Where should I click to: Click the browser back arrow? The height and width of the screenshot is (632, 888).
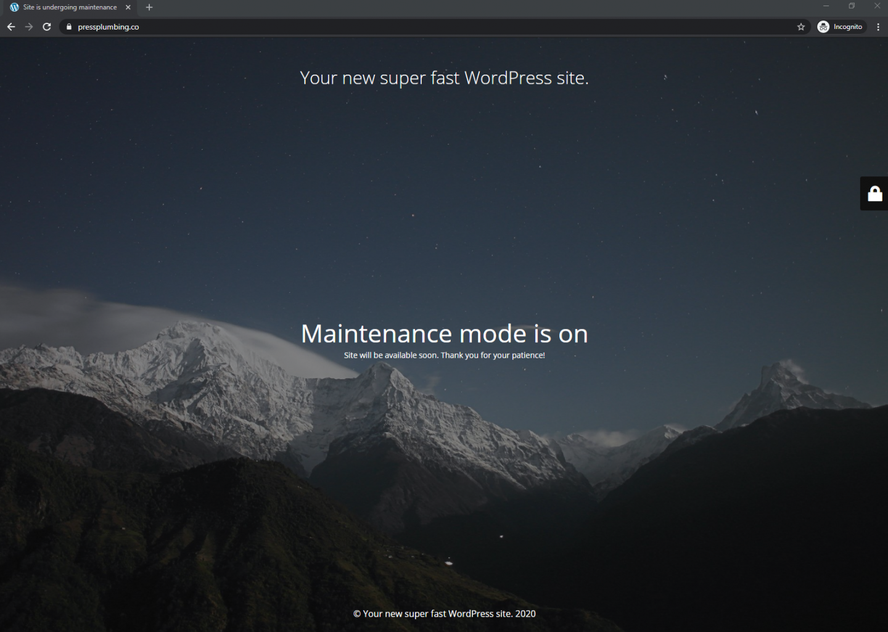pyautogui.click(x=11, y=27)
